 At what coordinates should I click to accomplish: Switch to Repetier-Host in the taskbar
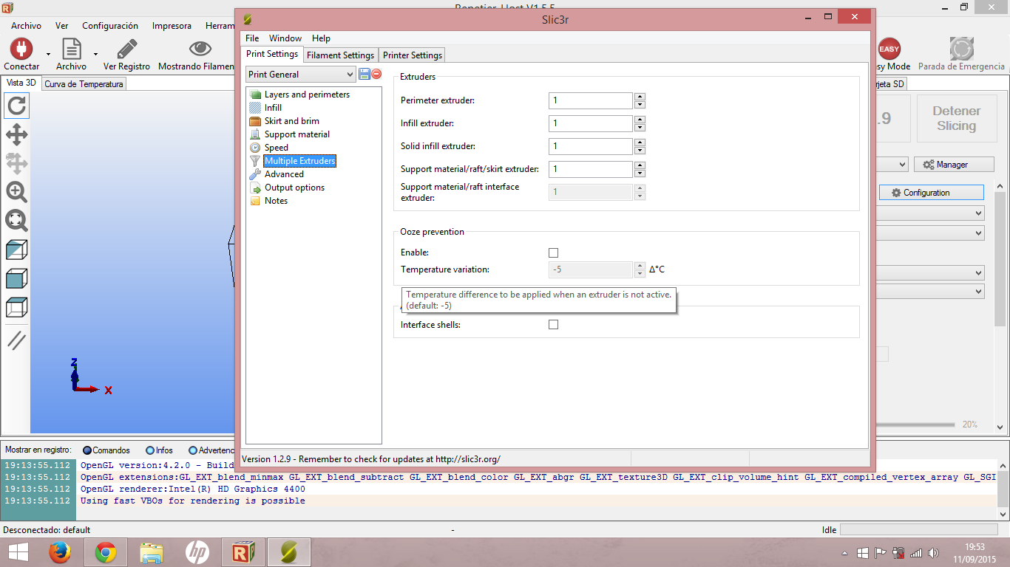(x=243, y=552)
